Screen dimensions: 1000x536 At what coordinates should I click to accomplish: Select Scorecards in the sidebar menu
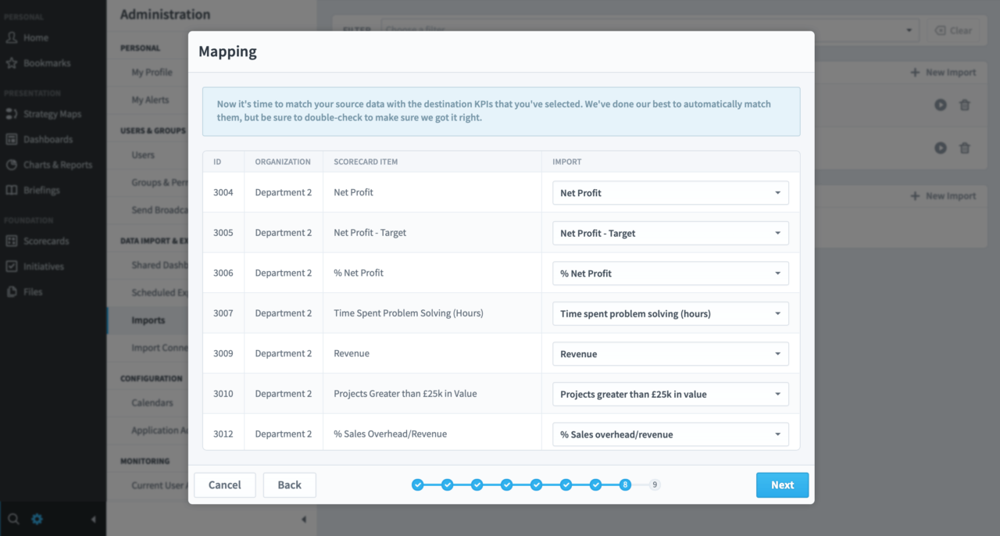[46, 241]
